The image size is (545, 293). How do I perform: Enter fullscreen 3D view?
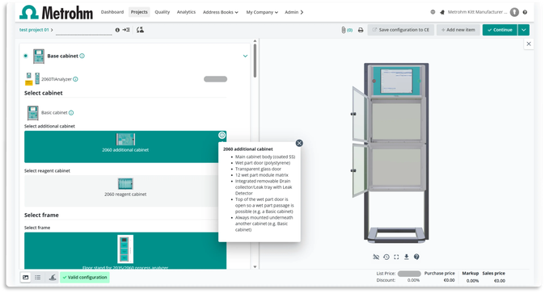396,257
